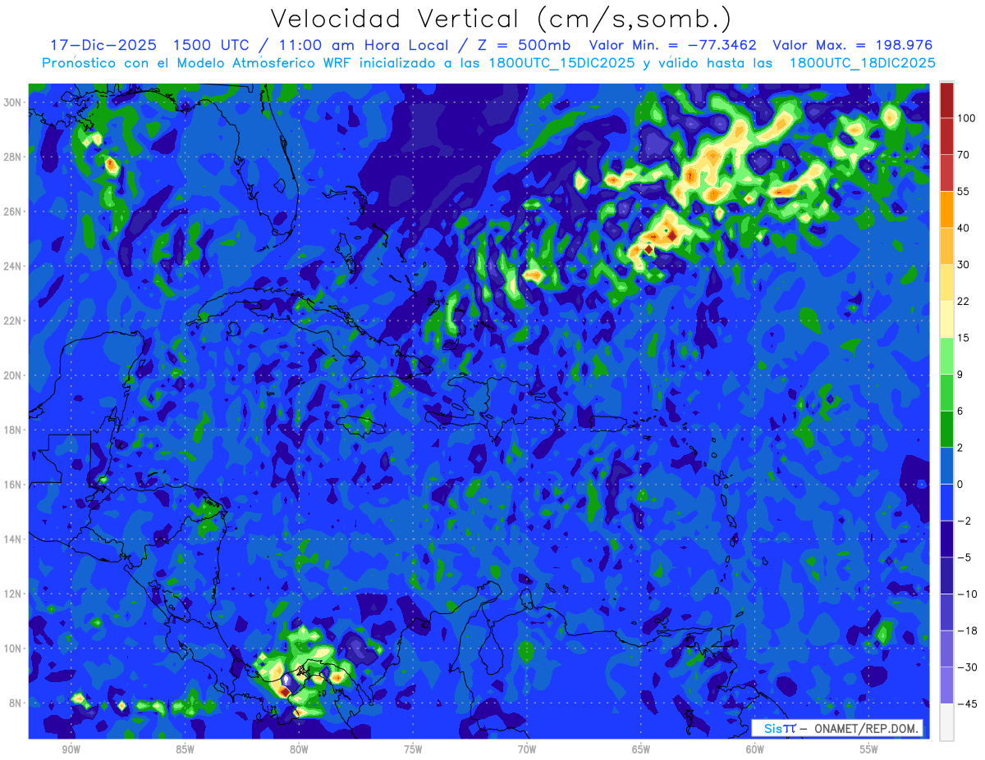
Task: Click the 'Z = 500mb' level text
Action: (524, 45)
